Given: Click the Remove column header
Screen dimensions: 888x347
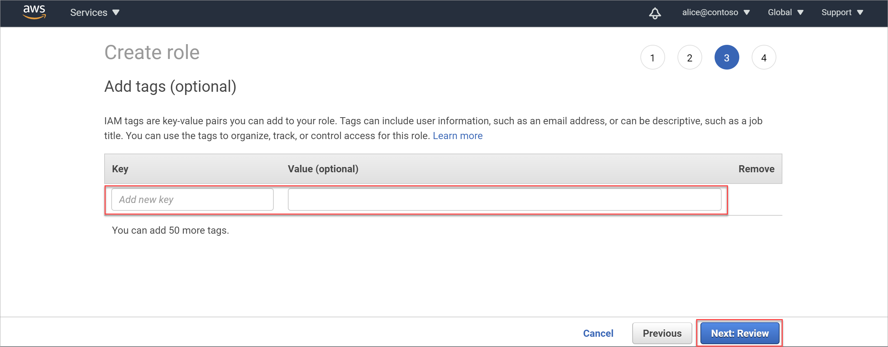Looking at the screenshot, I should 756,169.
